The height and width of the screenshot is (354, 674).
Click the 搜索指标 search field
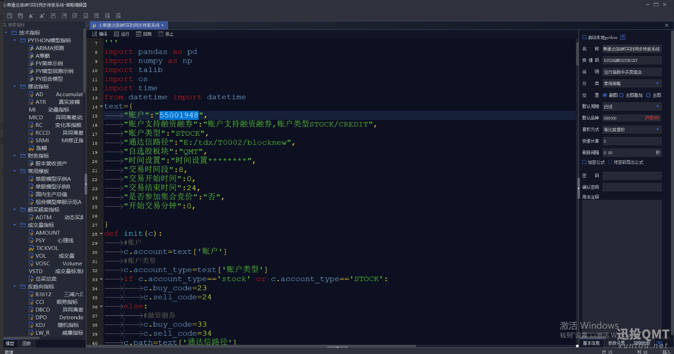[43, 25]
